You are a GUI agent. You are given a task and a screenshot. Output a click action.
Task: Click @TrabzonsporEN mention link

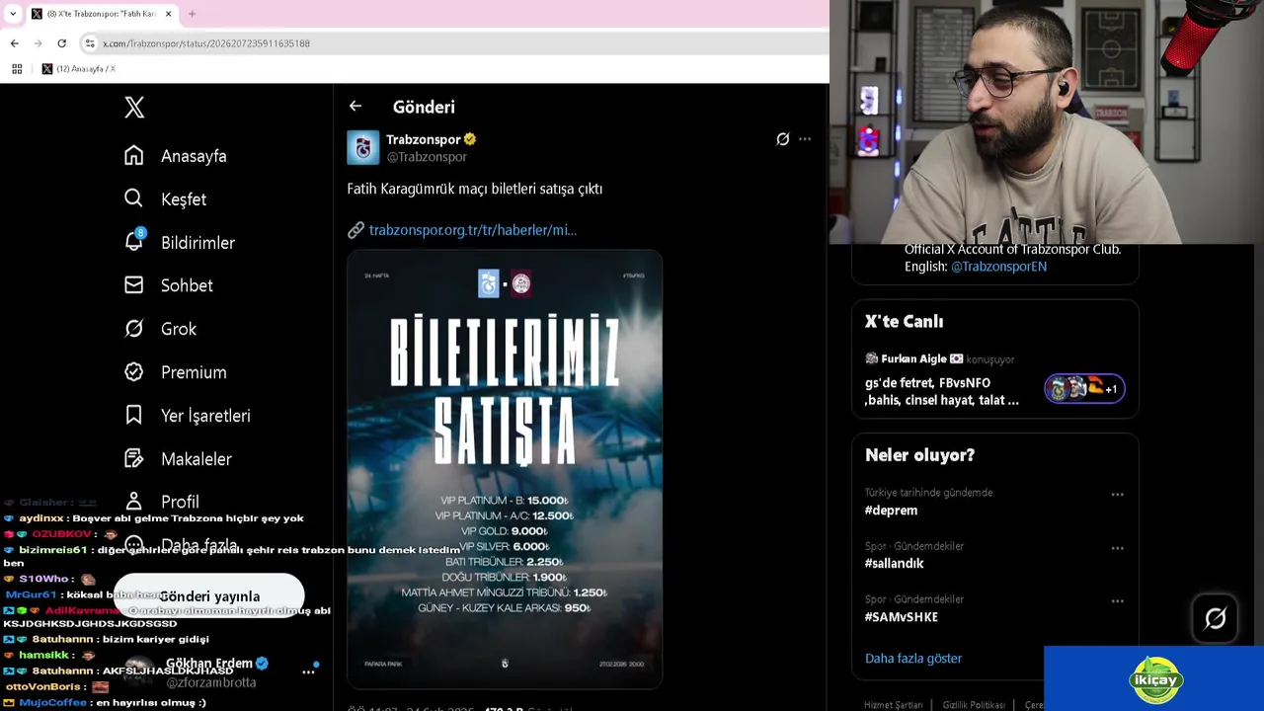998,267
